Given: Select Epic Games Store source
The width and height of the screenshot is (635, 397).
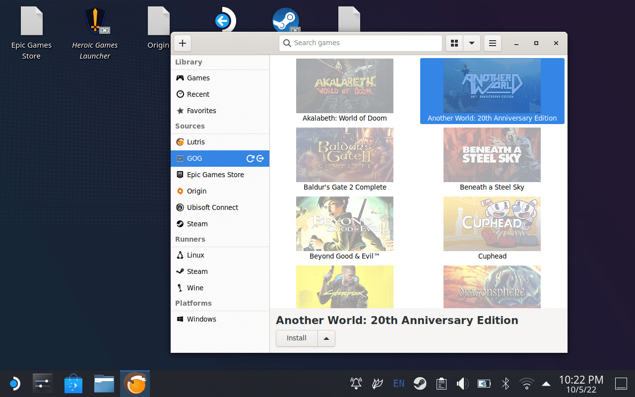Looking at the screenshot, I should (220, 175).
